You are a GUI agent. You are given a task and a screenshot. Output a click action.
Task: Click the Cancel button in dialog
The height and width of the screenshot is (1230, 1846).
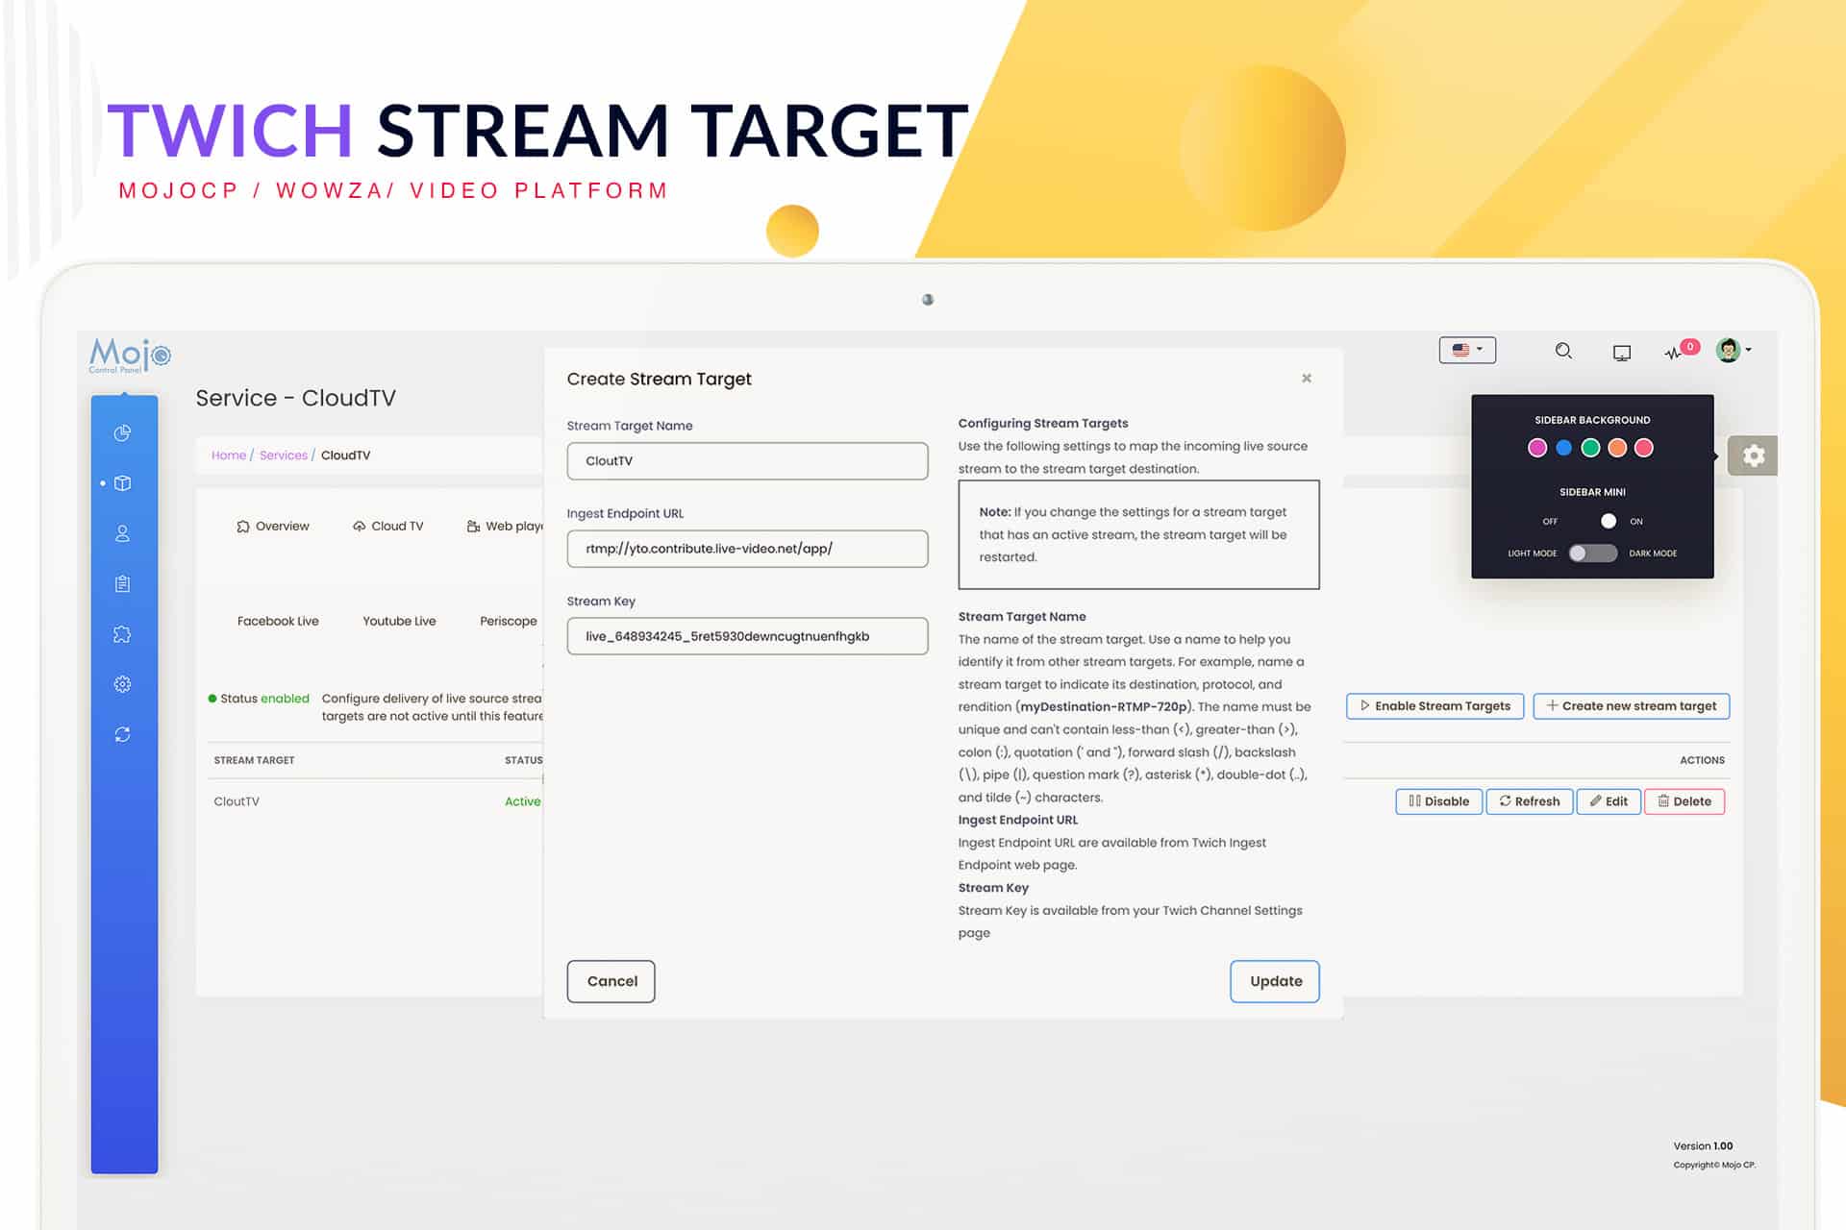coord(611,981)
